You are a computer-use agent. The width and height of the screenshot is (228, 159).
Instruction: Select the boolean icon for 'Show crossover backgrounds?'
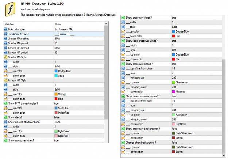coord(123,129)
